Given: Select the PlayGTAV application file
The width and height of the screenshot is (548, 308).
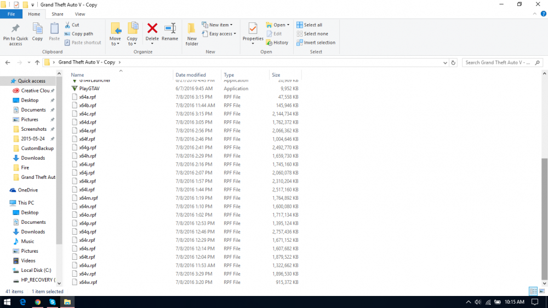Looking at the screenshot, I should click(89, 89).
